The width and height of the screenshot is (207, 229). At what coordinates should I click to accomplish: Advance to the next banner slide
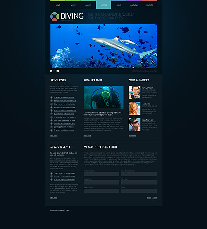[58, 71]
